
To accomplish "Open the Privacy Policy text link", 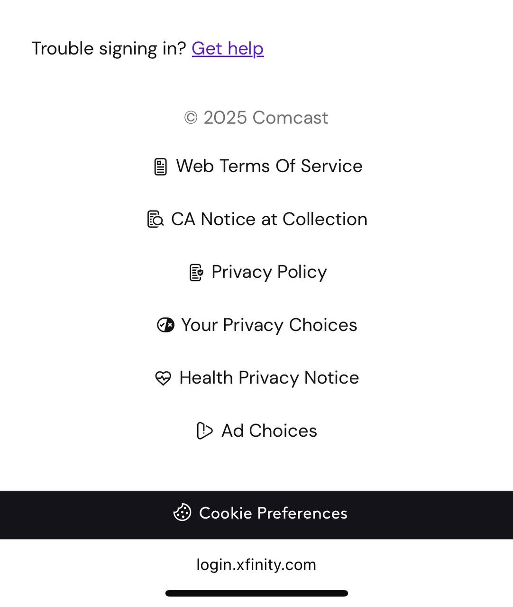I will click(x=269, y=272).
